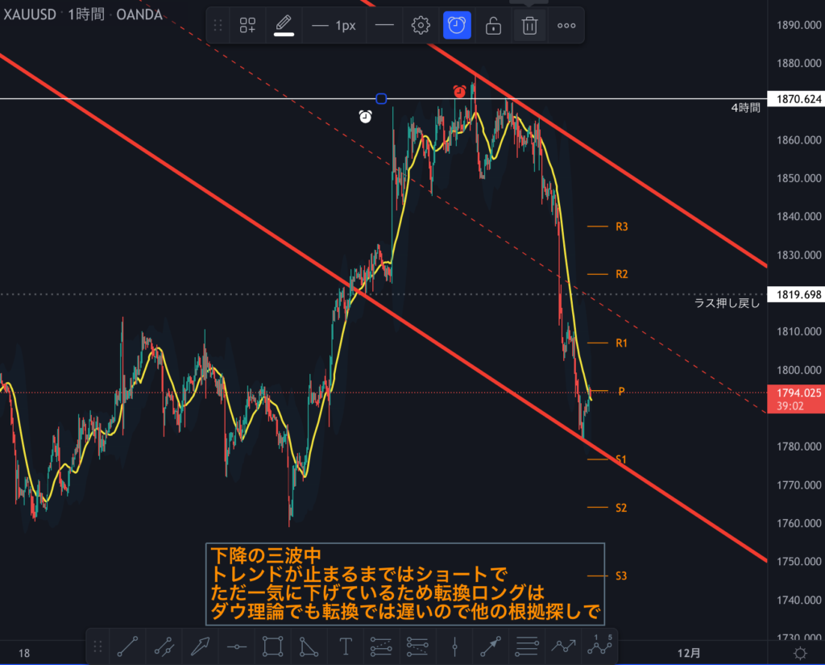The width and height of the screenshot is (825, 665).
Task: Click the white alarm clock alert icon
Action: pos(365,116)
